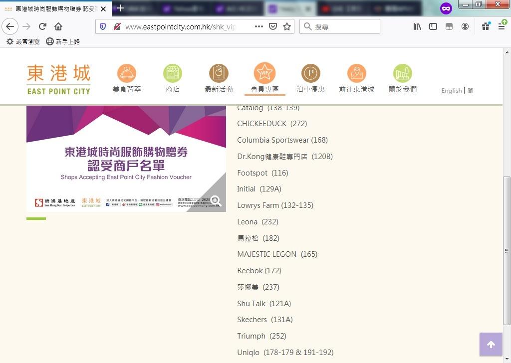
Task: Switch to Simplified Chinese 简 link
Action: (x=470, y=91)
